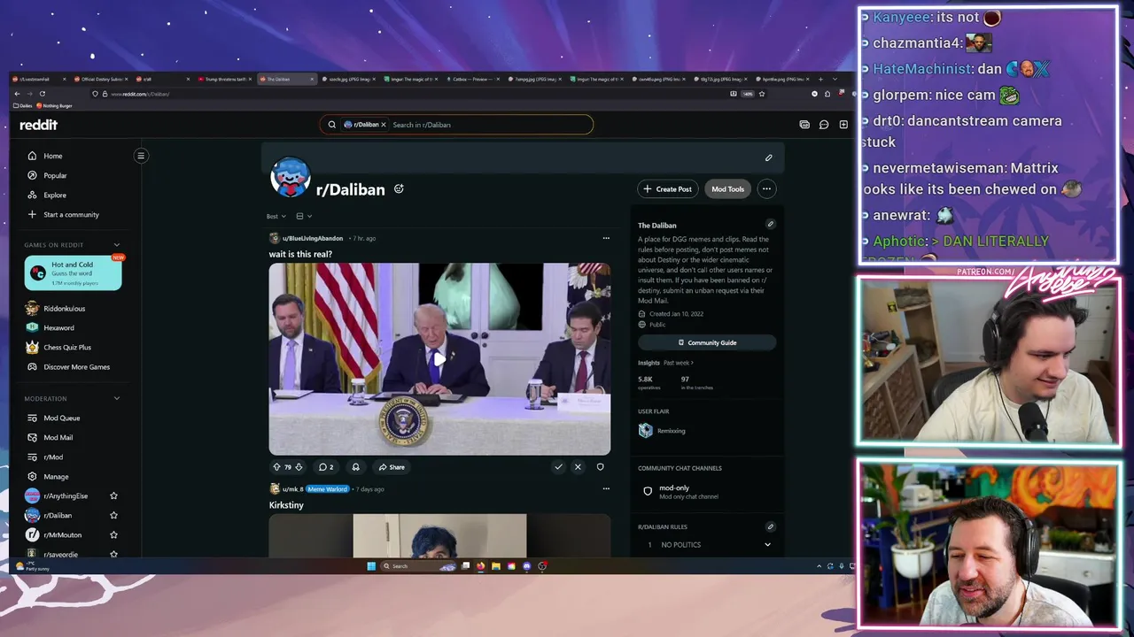Open Discord from the taskbar
This screenshot has height=637, width=1134.
tap(527, 566)
